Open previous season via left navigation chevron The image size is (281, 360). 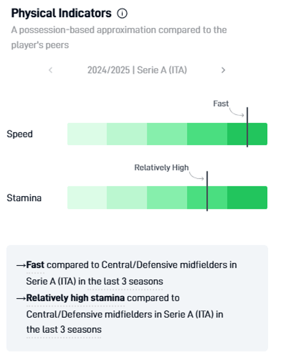[x=51, y=70]
